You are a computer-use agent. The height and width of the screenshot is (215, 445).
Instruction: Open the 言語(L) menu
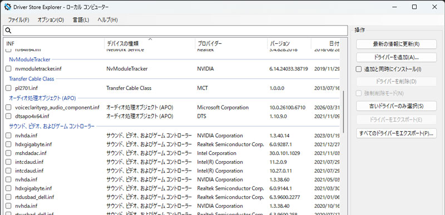[81, 20]
